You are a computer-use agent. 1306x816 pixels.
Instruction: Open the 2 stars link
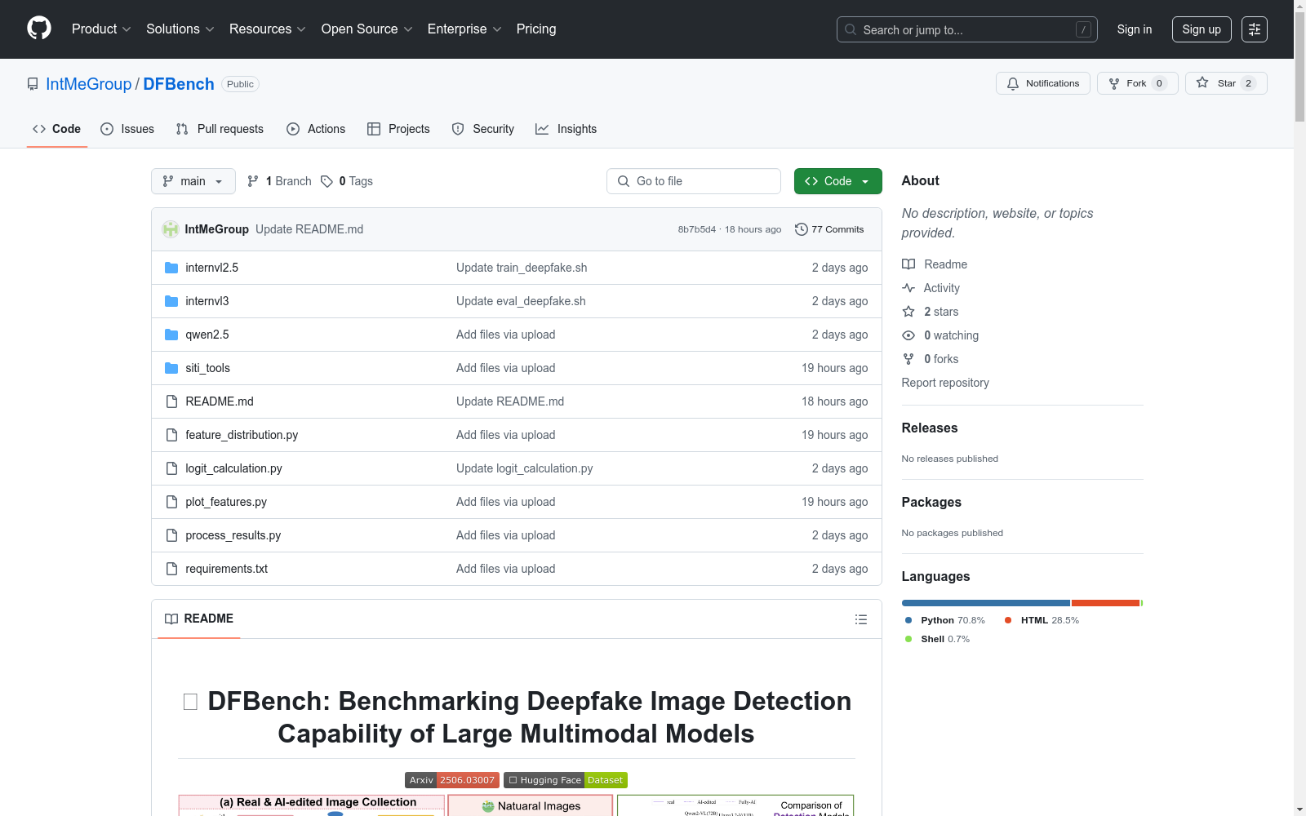(941, 312)
